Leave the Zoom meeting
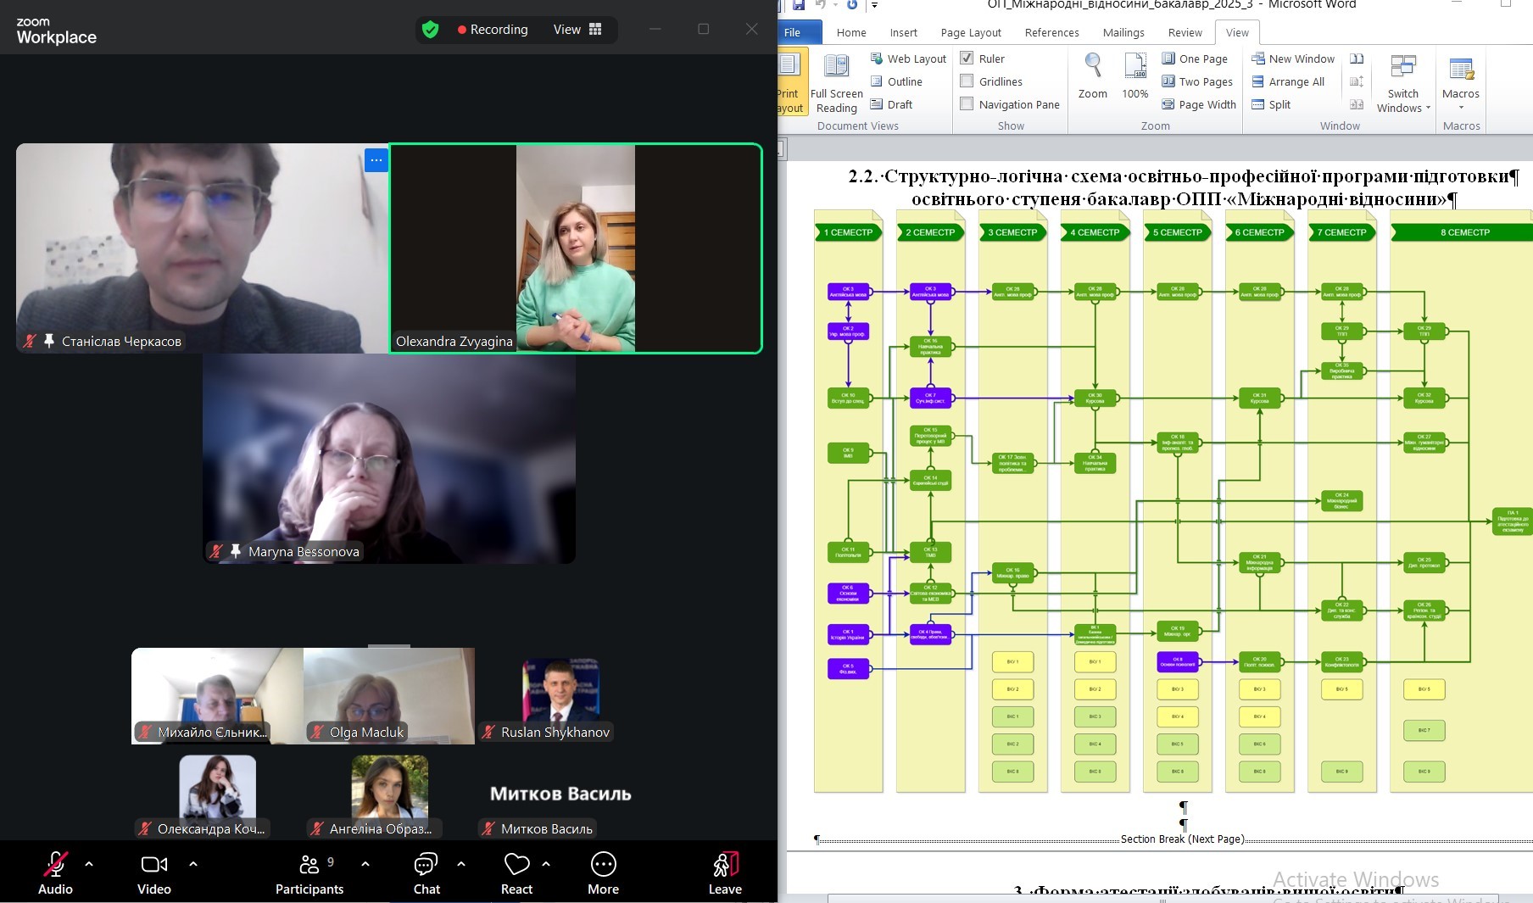 (x=725, y=872)
